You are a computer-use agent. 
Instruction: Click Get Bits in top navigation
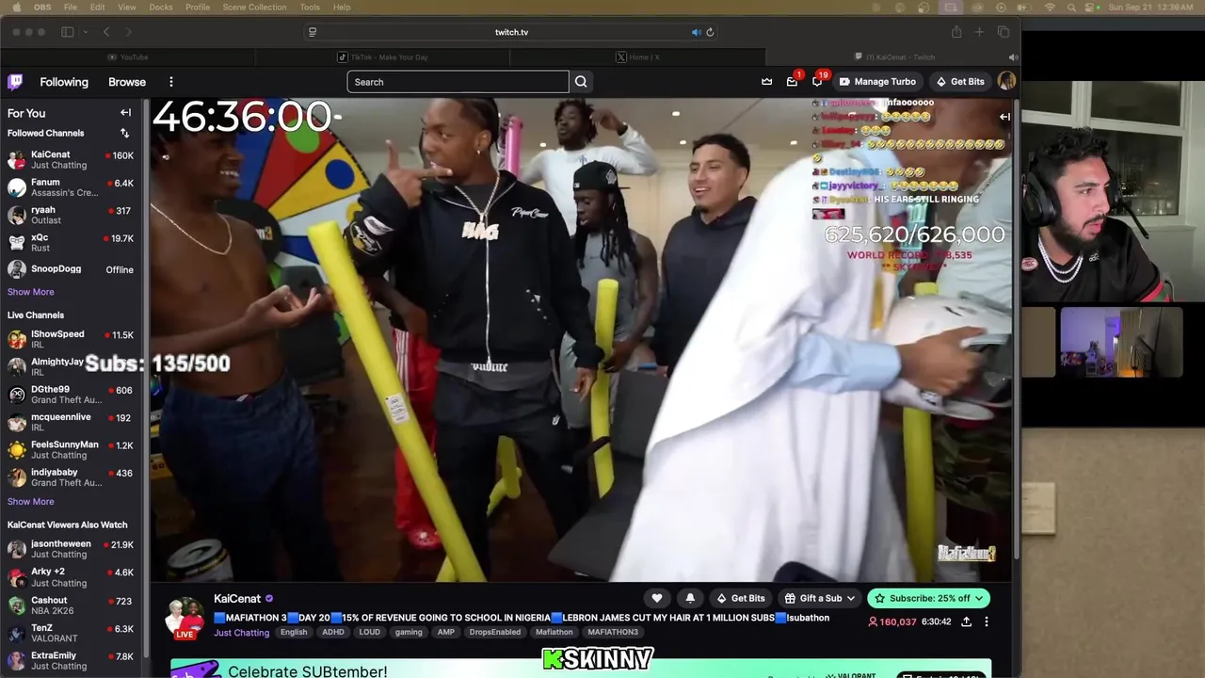pyautogui.click(x=960, y=82)
